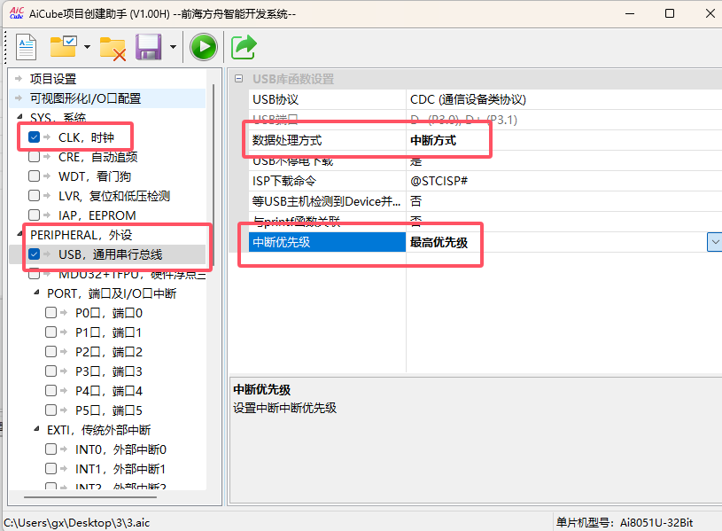This screenshot has height=531, width=722.
Task: Select the highlighted 中断优先级 property name
Action: 327,242
